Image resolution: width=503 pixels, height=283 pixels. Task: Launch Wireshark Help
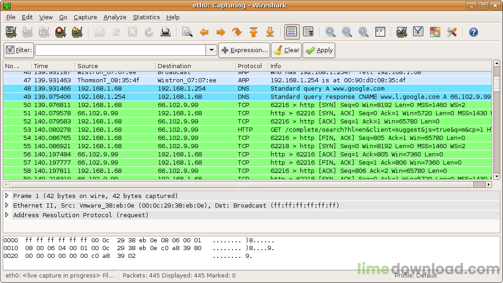pyautogui.click(x=473, y=32)
